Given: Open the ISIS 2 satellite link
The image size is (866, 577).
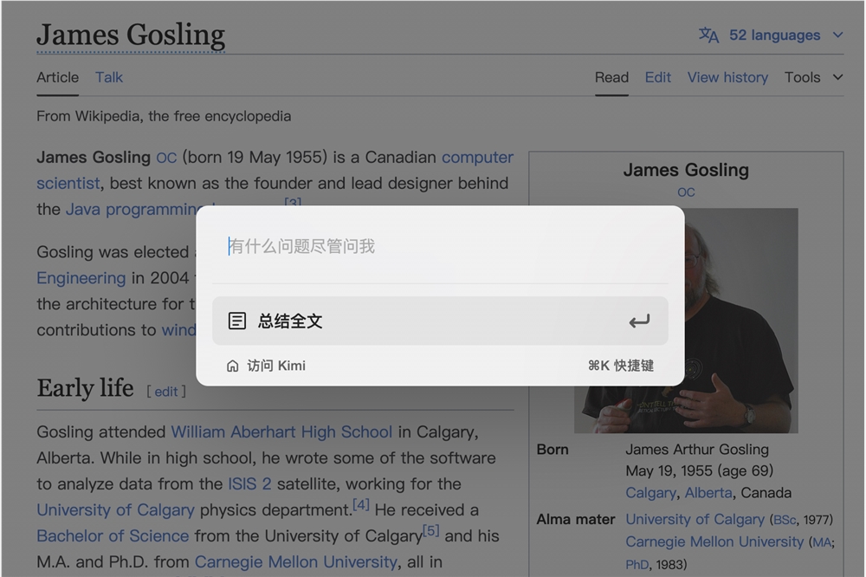Looking at the screenshot, I should tap(249, 483).
